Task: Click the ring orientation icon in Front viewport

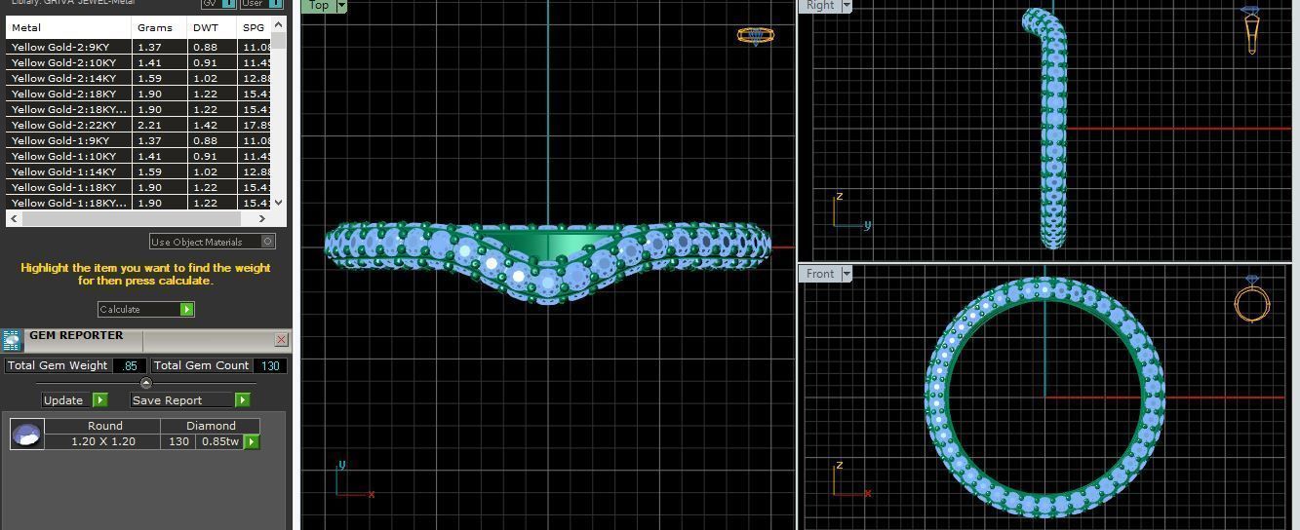Action: 1251,300
